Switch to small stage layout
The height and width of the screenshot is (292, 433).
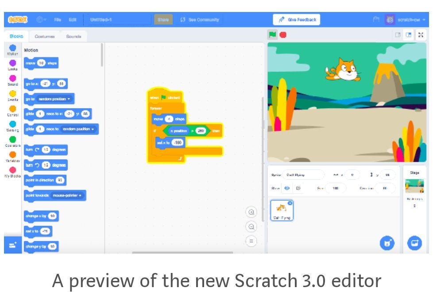(398, 35)
